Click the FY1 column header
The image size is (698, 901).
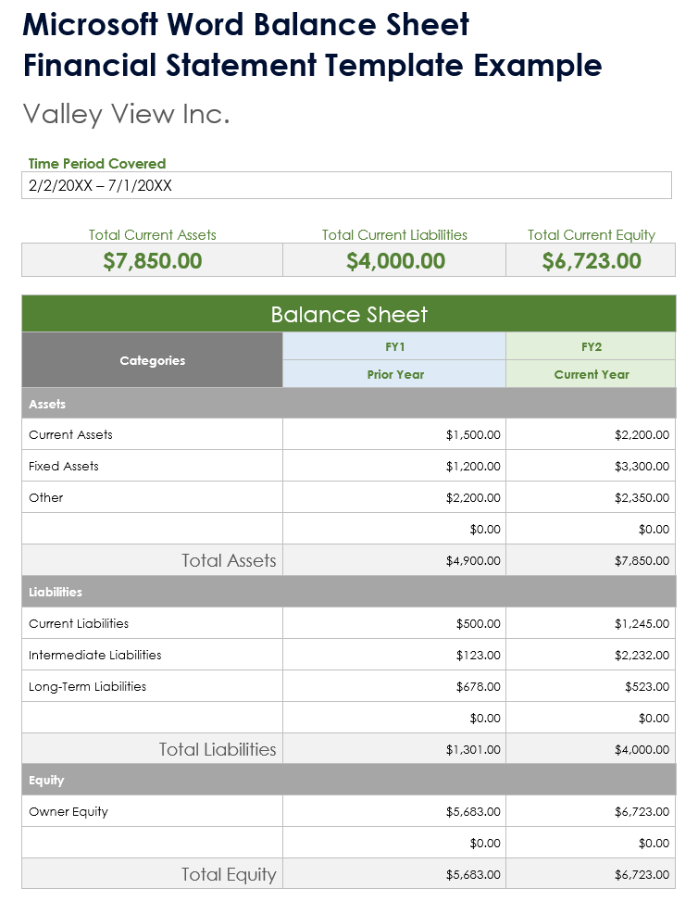point(395,346)
